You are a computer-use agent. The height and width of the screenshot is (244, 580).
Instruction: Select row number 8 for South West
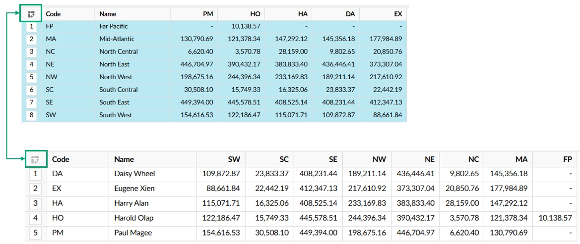[32, 115]
